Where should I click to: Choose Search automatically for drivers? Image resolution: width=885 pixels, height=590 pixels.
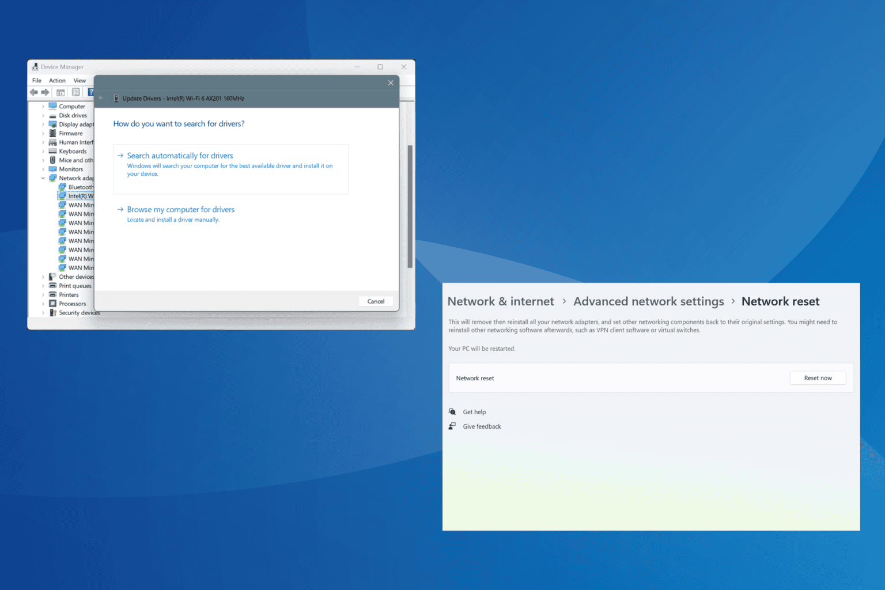[230, 169]
